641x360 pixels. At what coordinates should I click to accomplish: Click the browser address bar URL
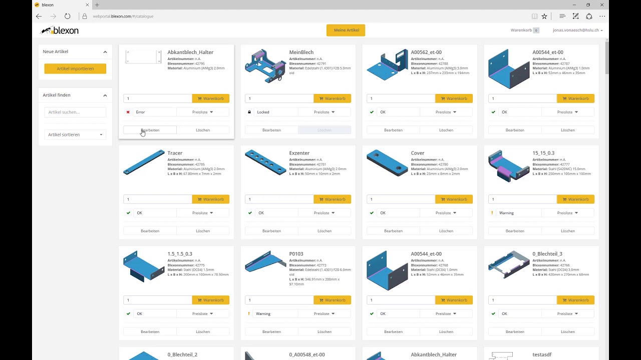(x=123, y=16)
